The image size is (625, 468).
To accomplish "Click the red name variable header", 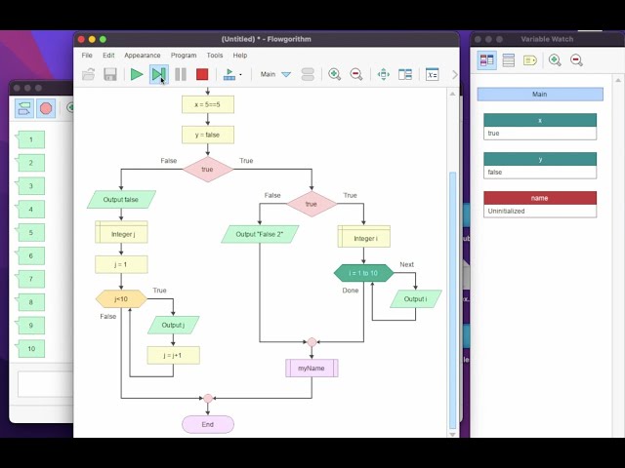I will 539,198.
